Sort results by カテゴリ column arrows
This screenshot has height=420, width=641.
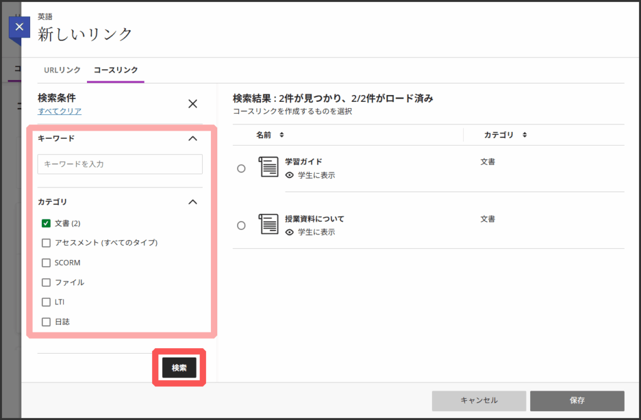tap(525, 135)
